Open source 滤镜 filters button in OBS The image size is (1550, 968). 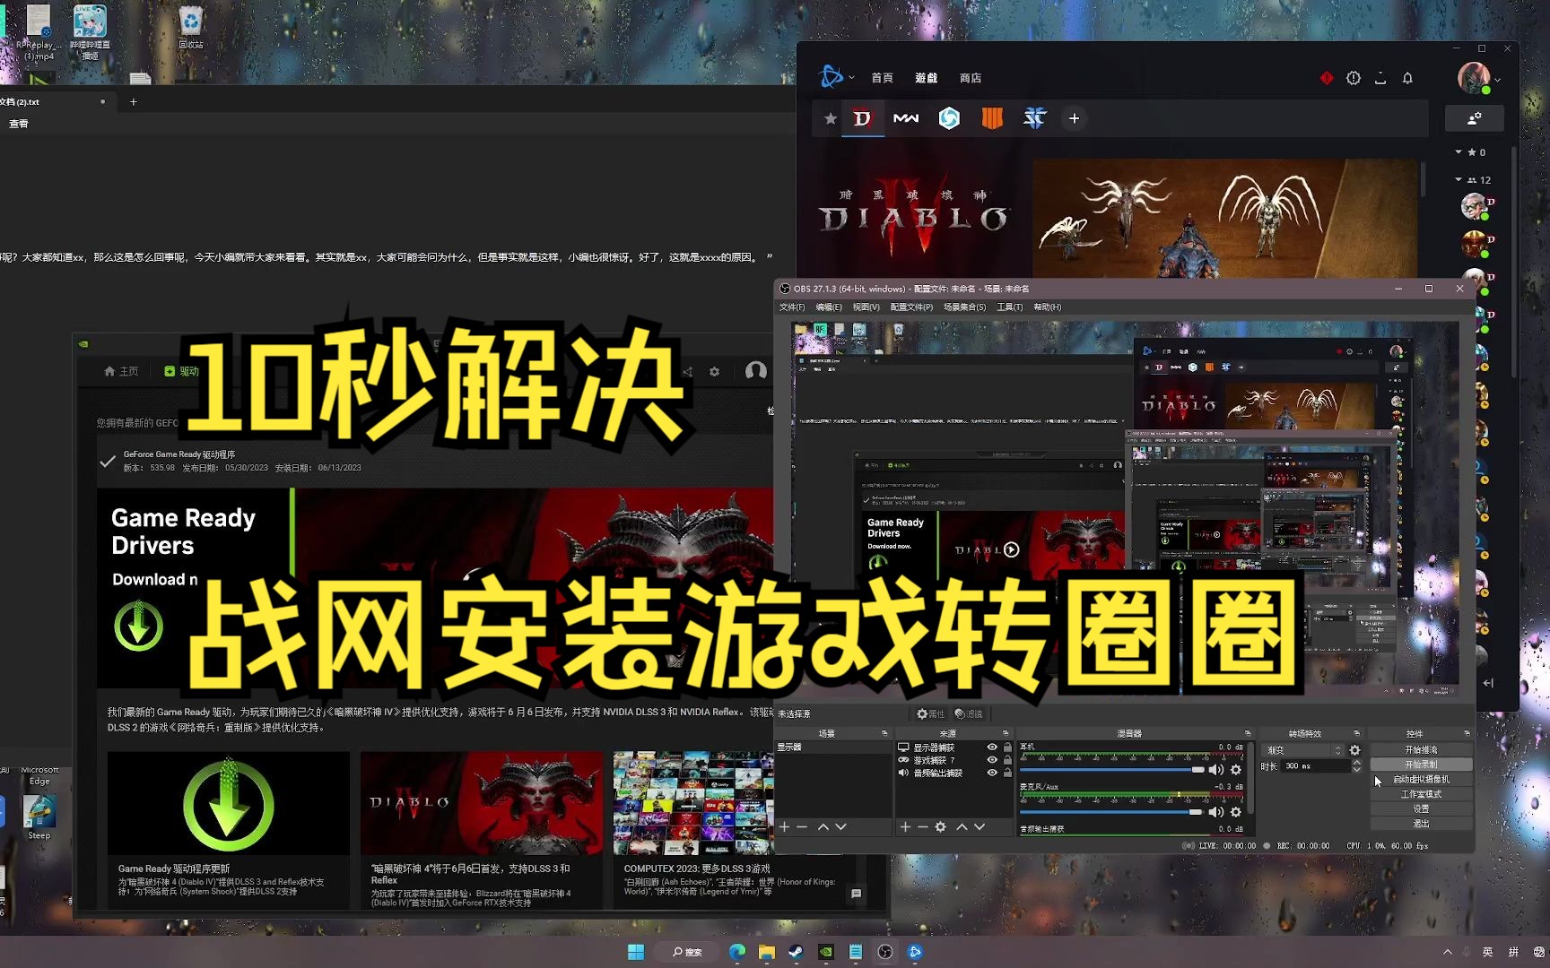(969, 714)
